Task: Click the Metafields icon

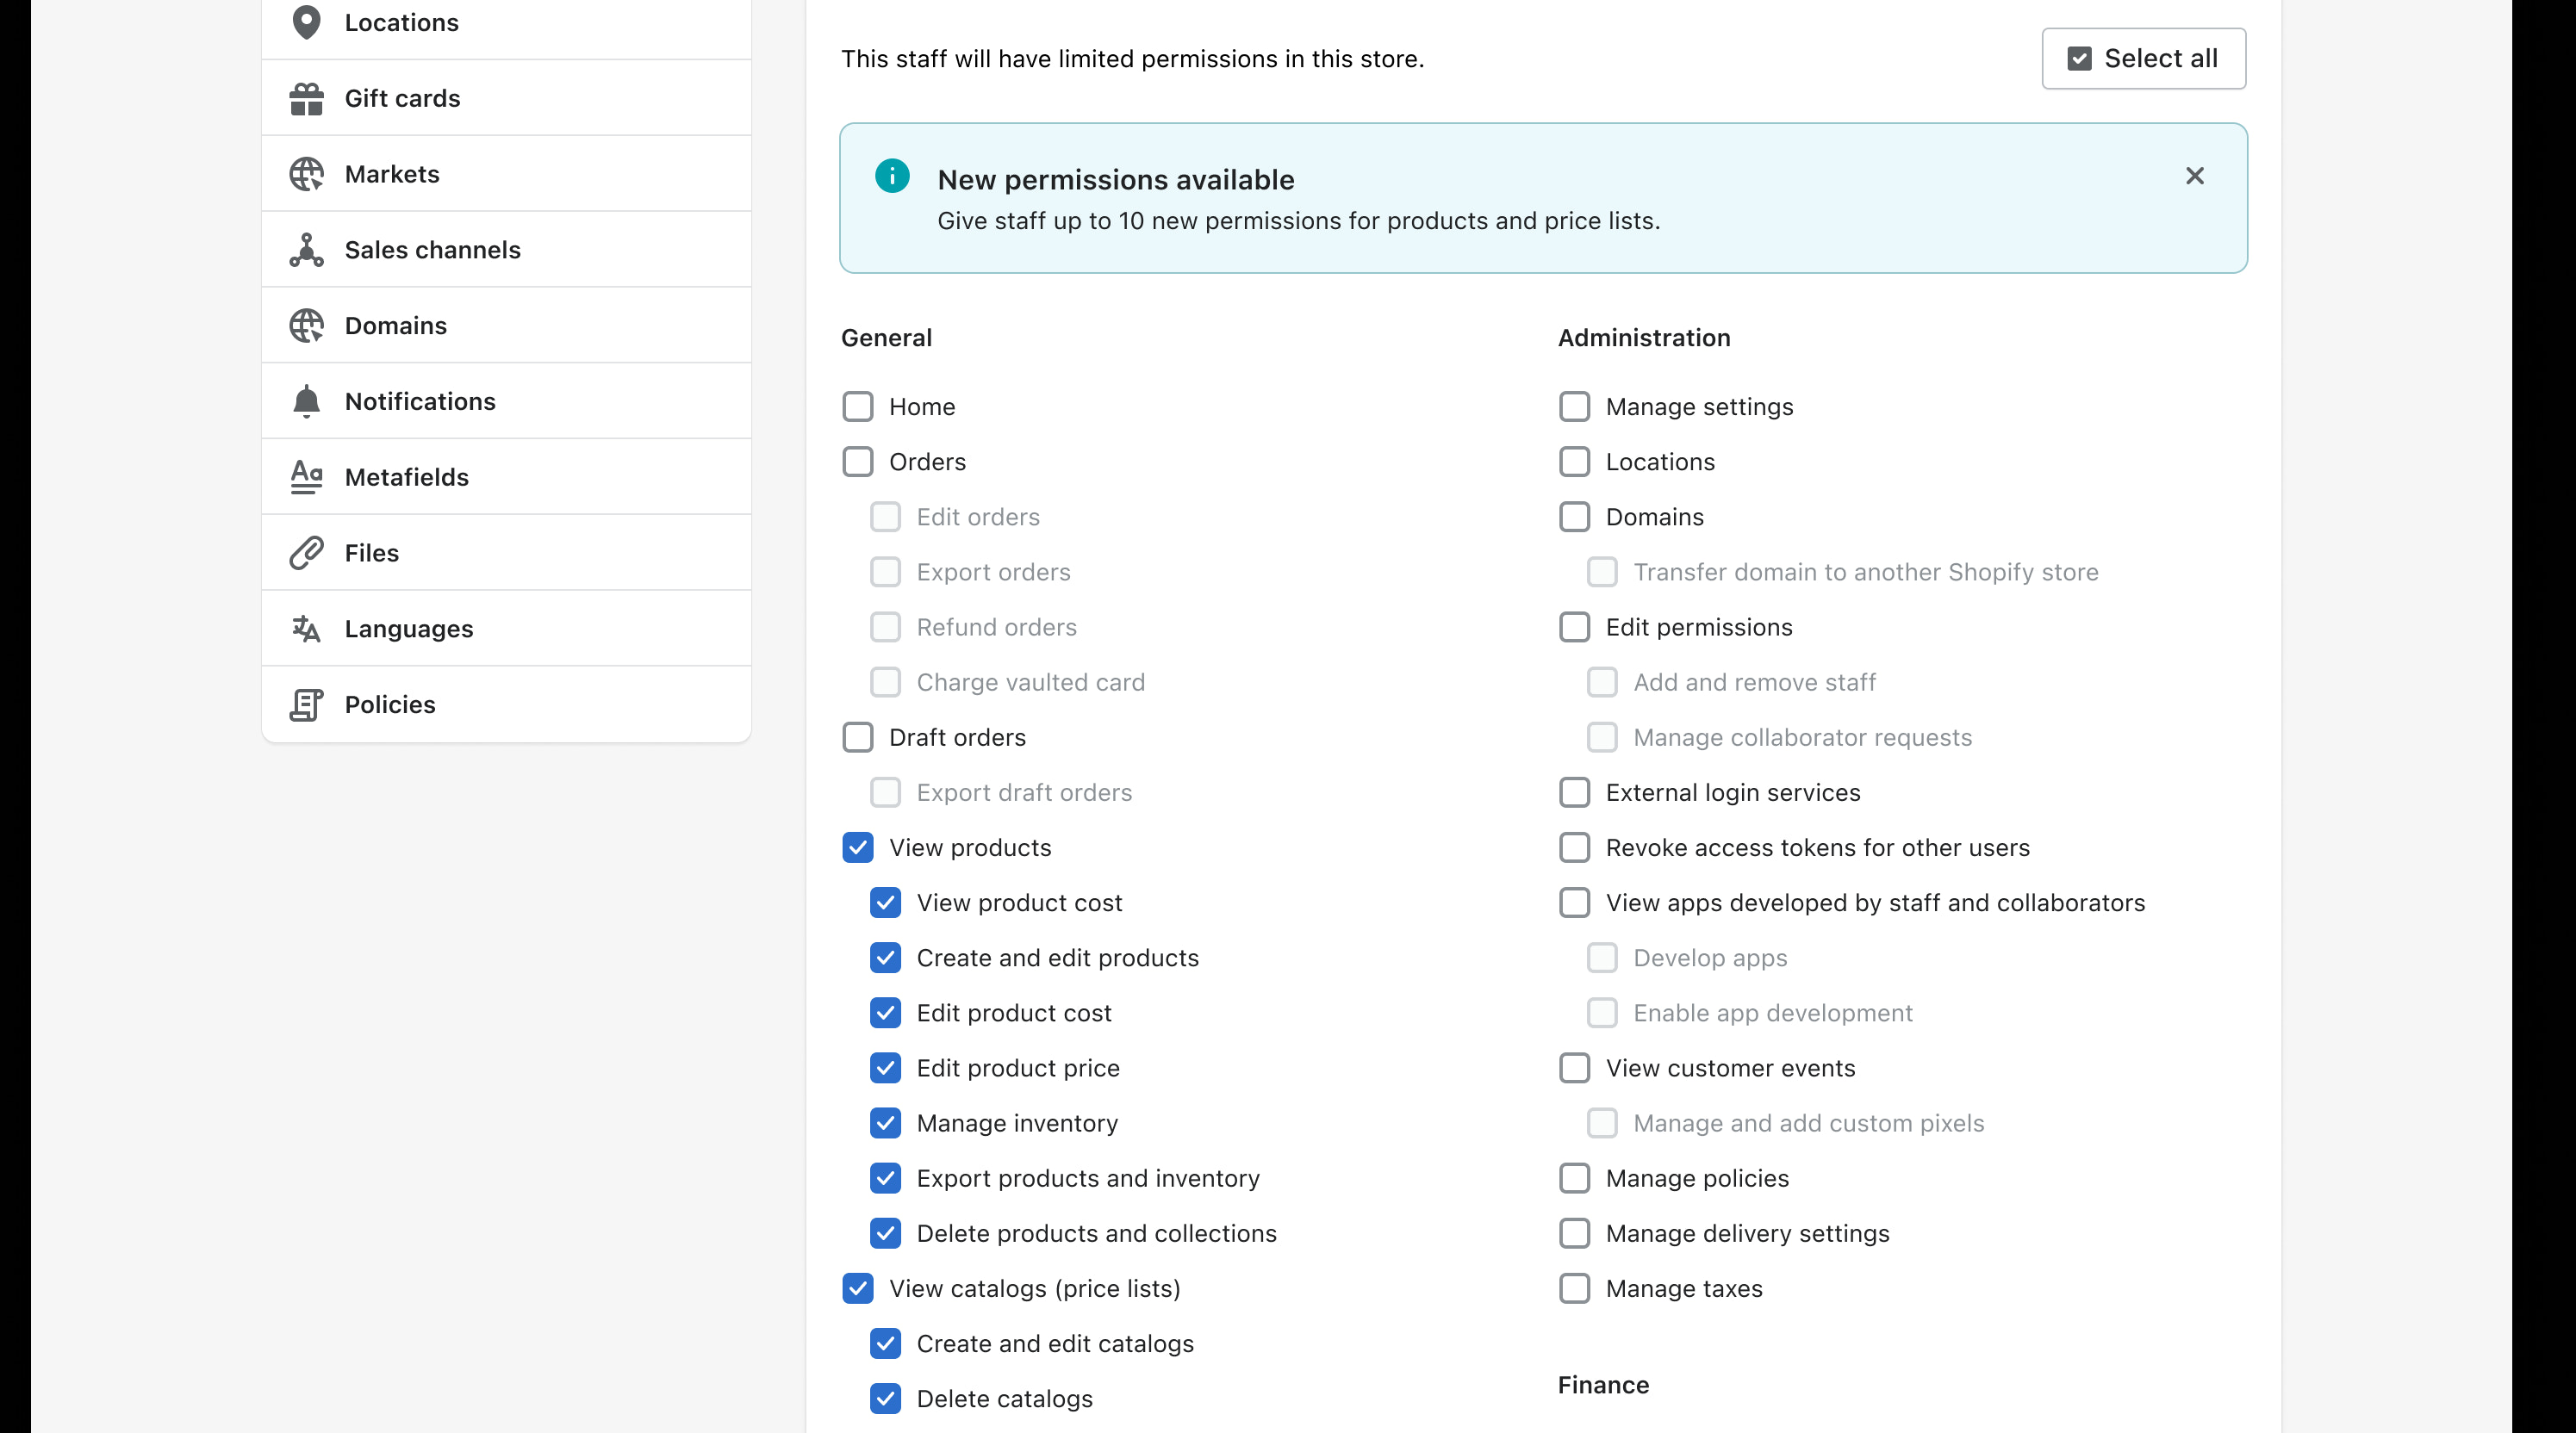Action: pyautogui.click(x=306, y=477)
